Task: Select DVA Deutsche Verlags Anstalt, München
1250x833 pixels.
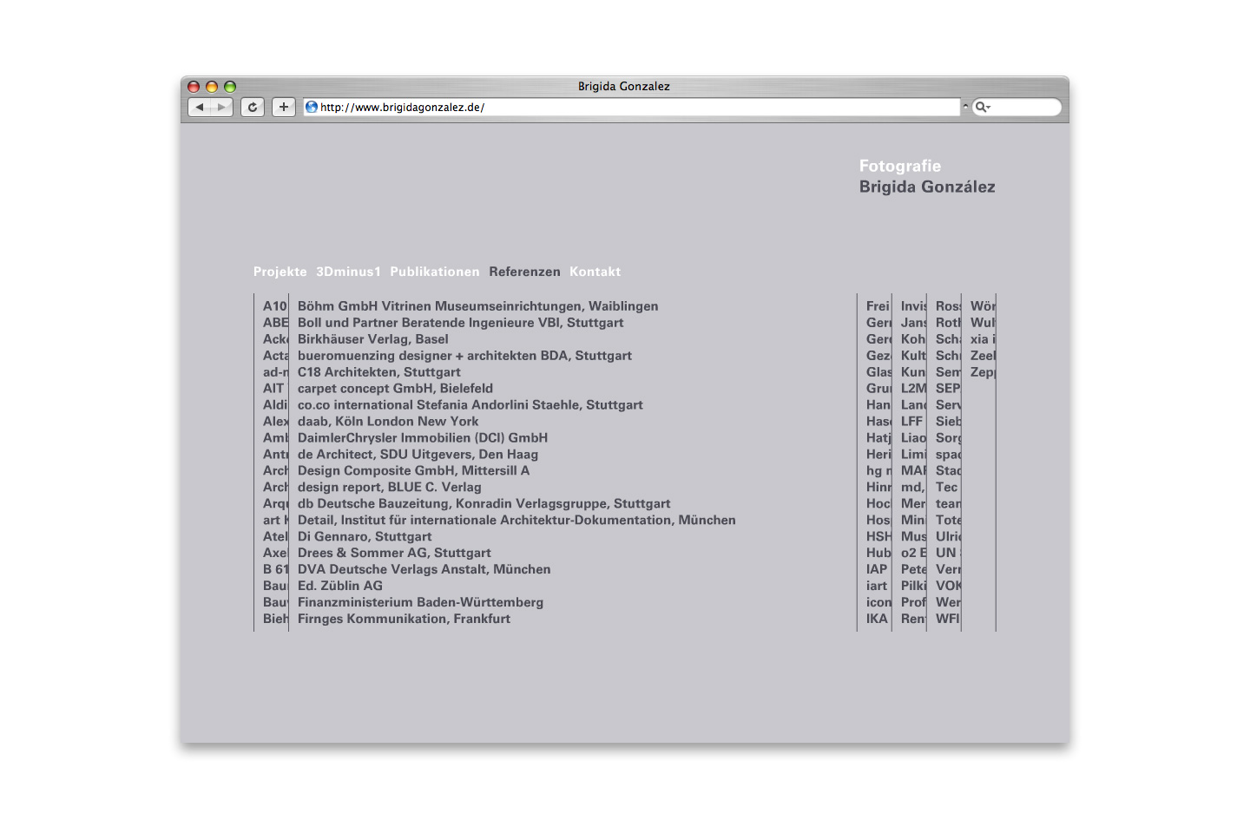Action: pyautogui.click(x=424, y=570)
